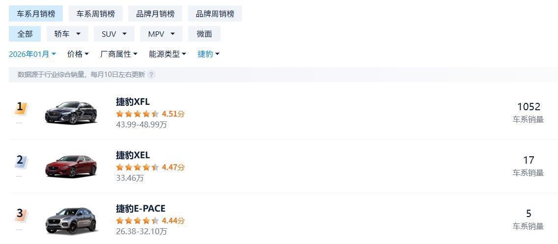Open the 厂商属性 filter dropdown
This screenshot has height=244, width=558.
pos(119,54)
